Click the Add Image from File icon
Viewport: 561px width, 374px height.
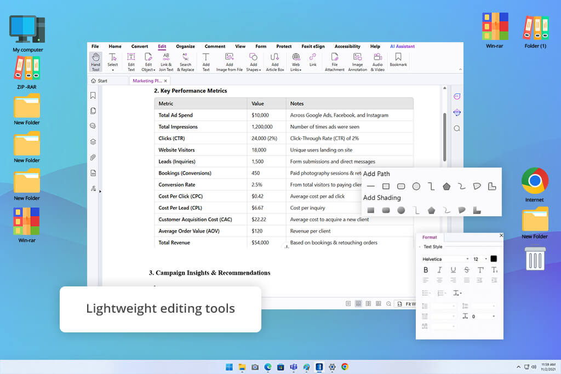(x=230, y=62)
